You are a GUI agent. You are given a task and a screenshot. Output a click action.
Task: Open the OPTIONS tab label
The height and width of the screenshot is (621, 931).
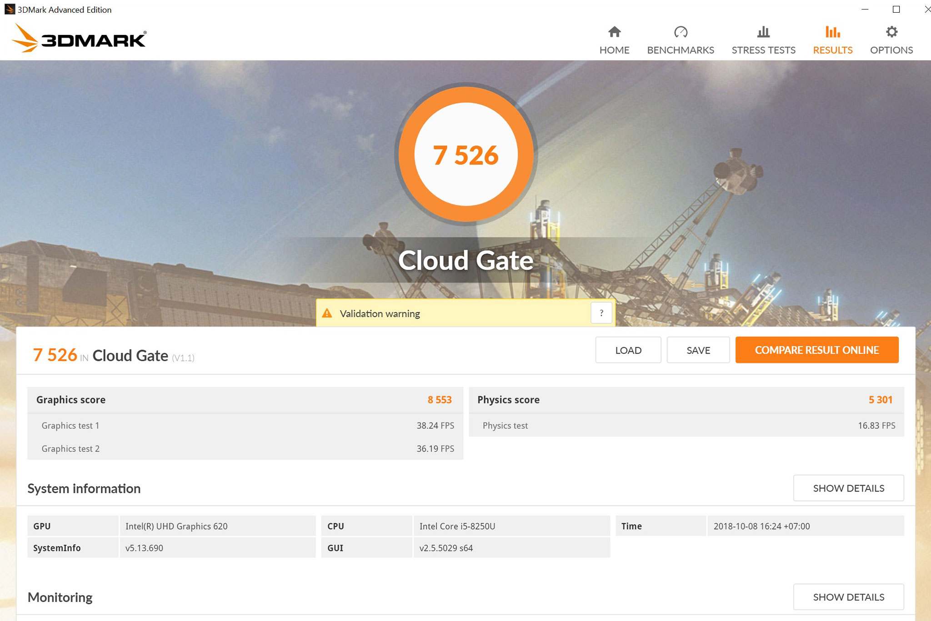(891, 50)
